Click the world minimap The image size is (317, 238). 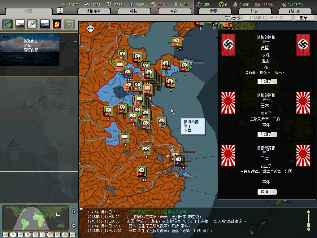[36, 219]
